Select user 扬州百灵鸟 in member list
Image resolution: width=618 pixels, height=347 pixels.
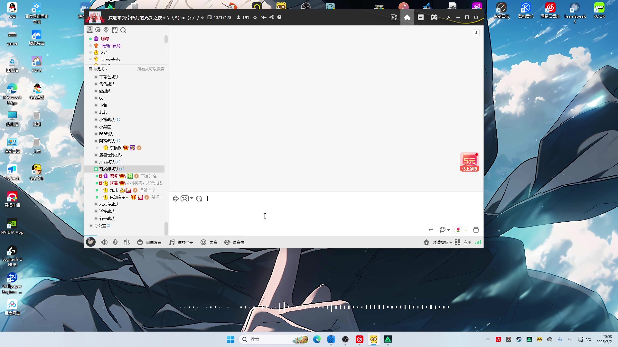[111, 46]
